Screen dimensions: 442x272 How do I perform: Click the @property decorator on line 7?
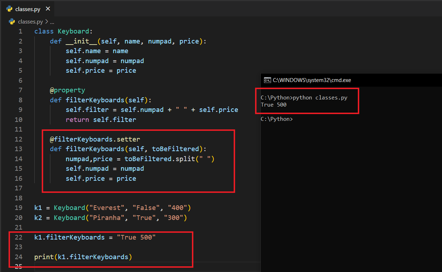point(67,90)
